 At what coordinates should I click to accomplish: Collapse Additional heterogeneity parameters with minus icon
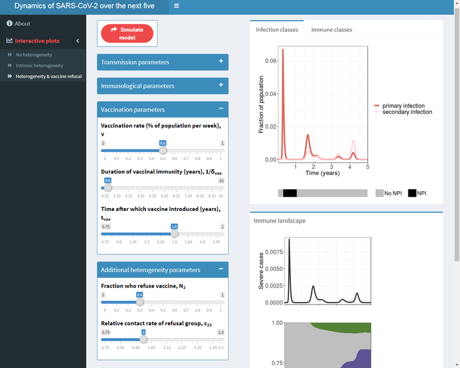[x=221, y=270]
